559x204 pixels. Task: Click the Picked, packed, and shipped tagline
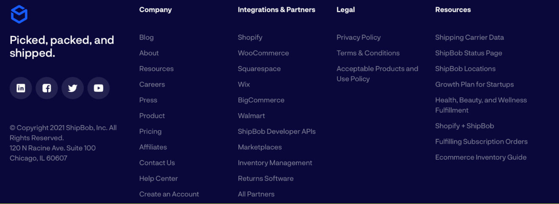pos(62,46)
